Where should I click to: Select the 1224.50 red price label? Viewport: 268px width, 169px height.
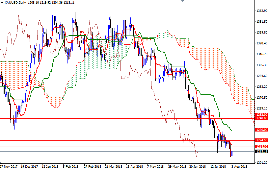tap(261, 140)
